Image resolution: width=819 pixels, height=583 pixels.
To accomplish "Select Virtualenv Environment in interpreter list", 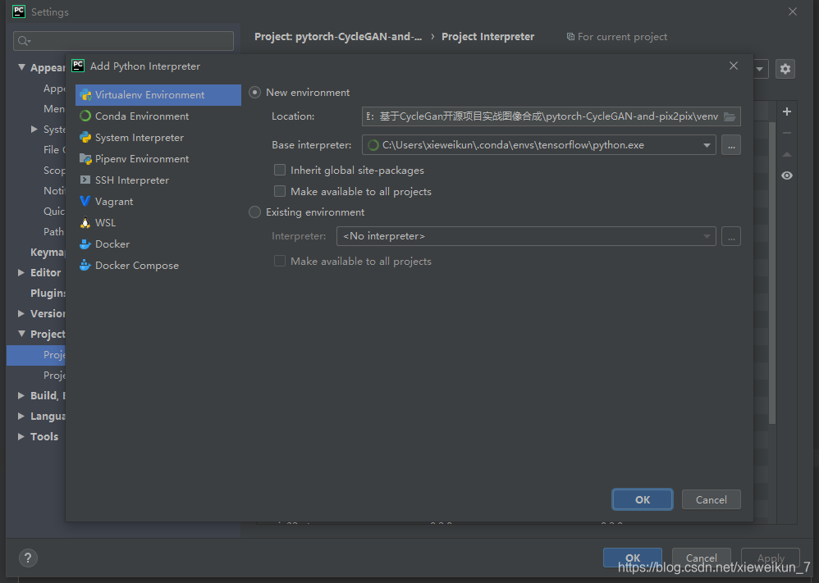I will (x=158, y=95).
